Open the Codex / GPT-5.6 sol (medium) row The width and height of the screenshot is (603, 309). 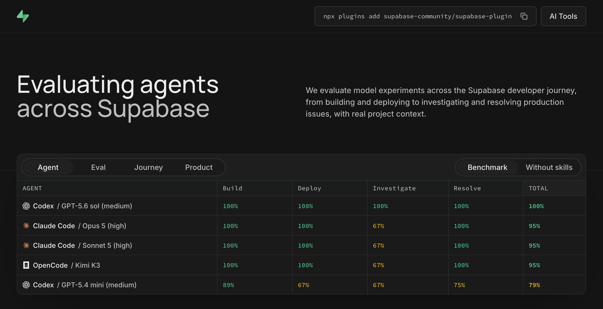coord(301,206)
